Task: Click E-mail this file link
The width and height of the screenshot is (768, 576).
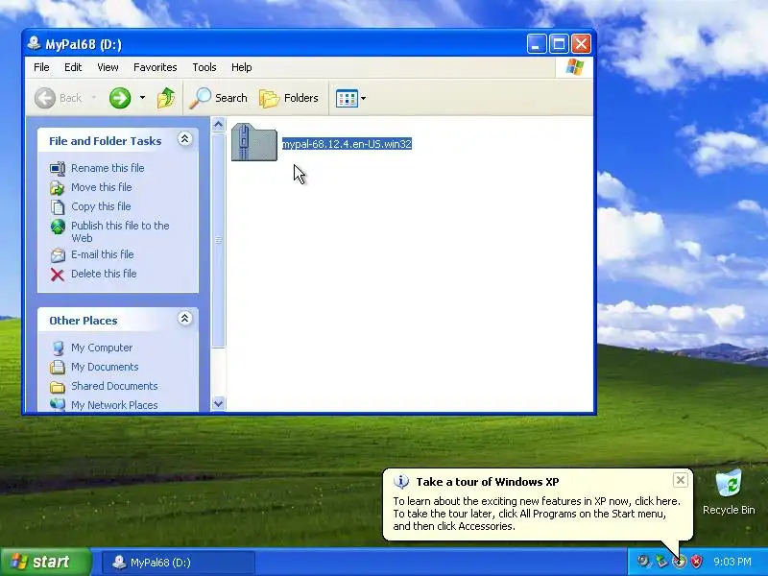Action: point(103,254)
